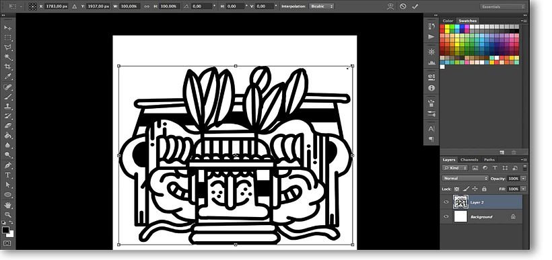Select the Eyedropper tool

coord(8,77)
